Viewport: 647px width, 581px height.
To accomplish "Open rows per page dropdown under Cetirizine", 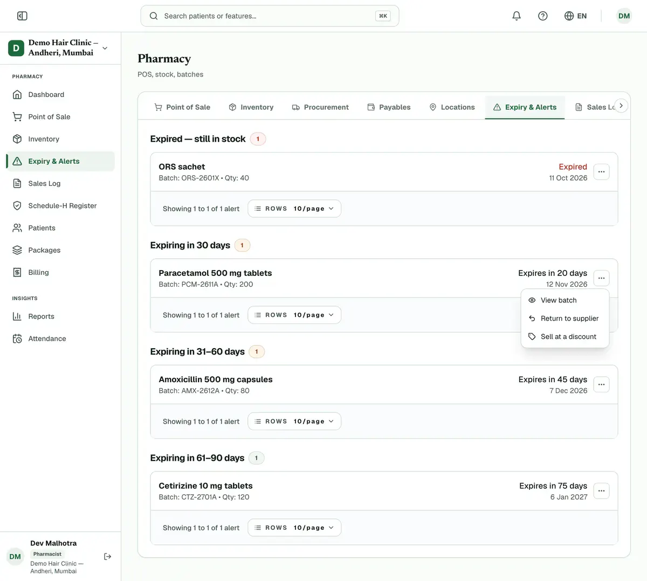I will click(294, 528).
